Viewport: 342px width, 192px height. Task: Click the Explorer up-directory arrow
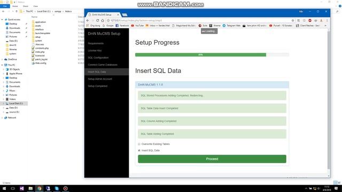[17, 11]
